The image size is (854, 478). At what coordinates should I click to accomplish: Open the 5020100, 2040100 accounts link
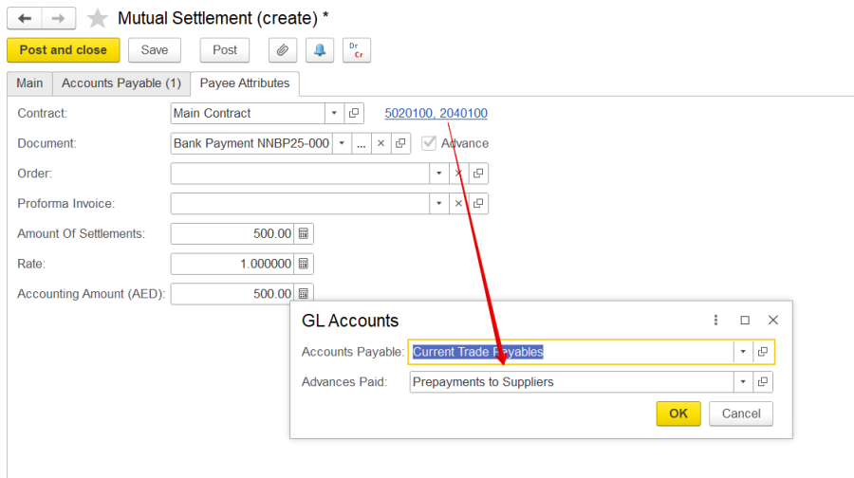436,114
